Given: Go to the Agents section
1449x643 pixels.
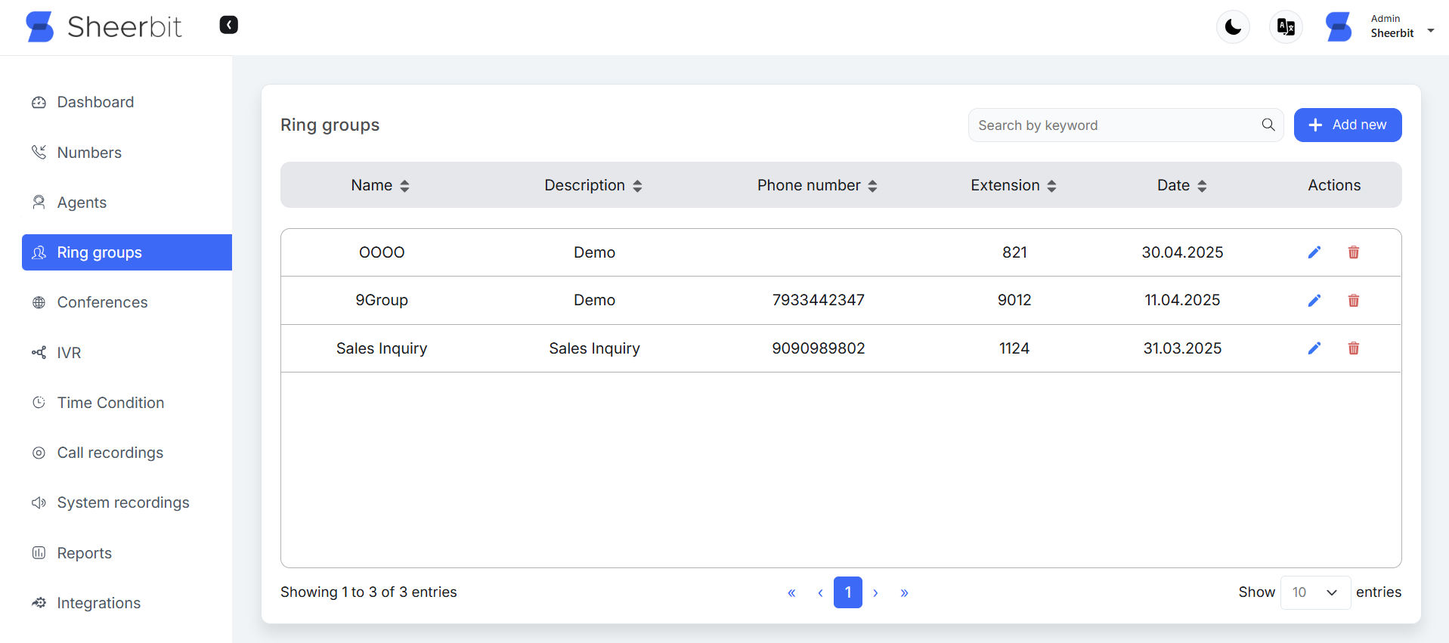Looking at the screenshot, I should 82,202.
